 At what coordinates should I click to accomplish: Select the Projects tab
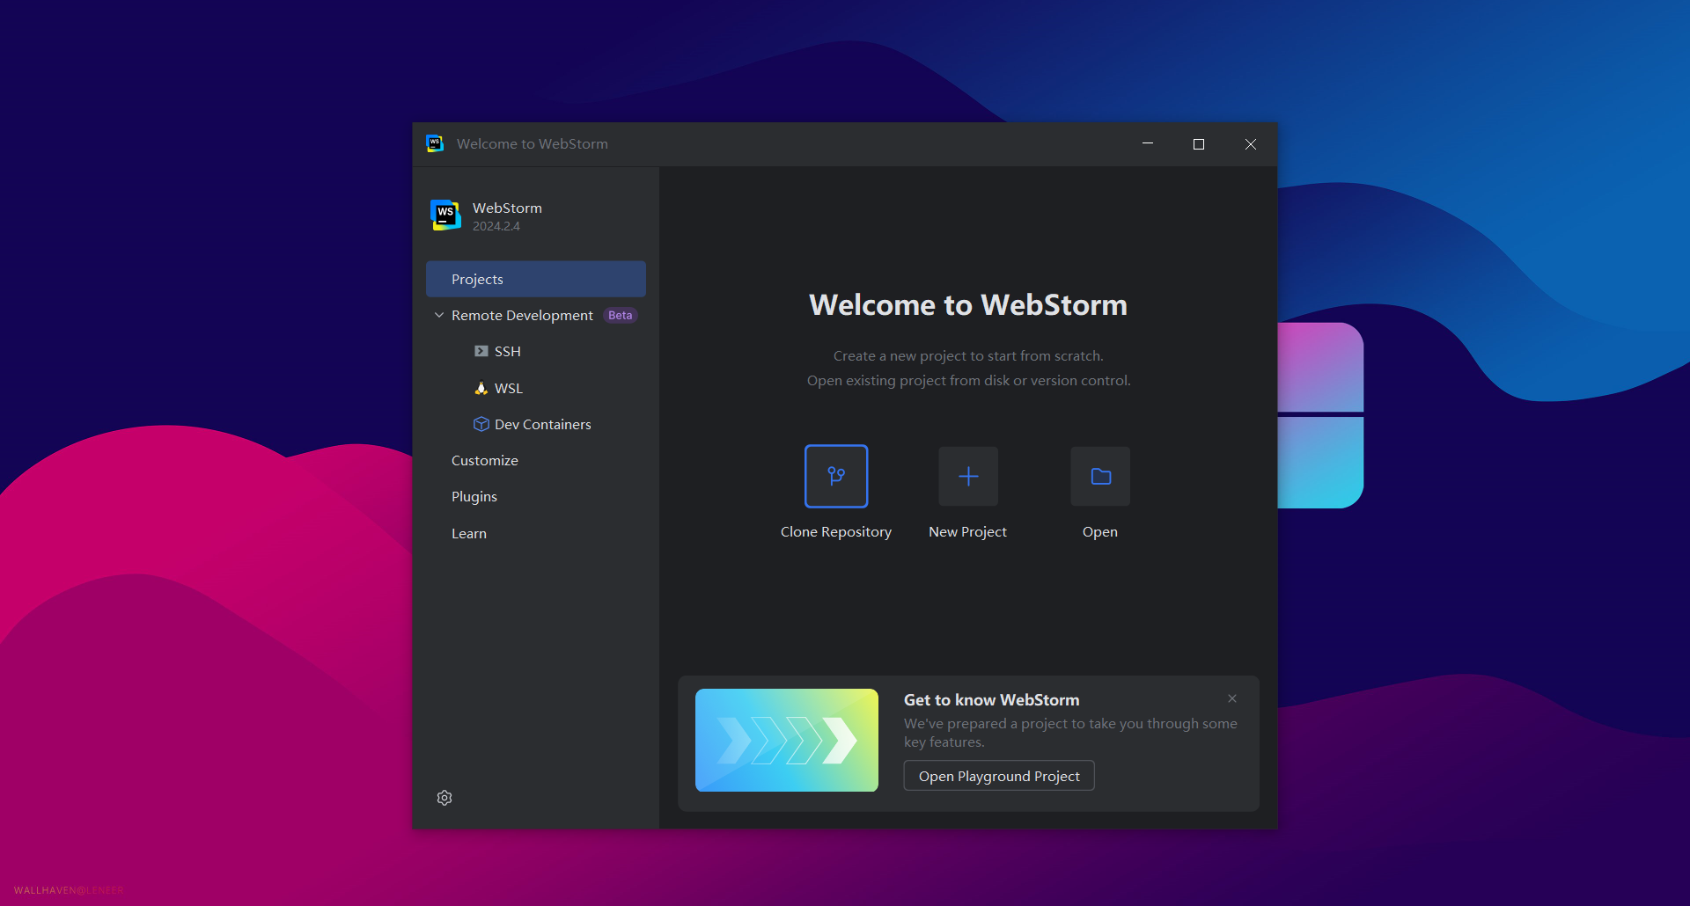coord(536,279)
